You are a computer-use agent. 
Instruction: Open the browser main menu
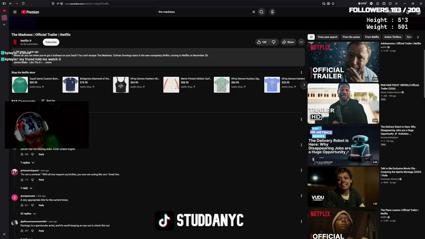396,4
